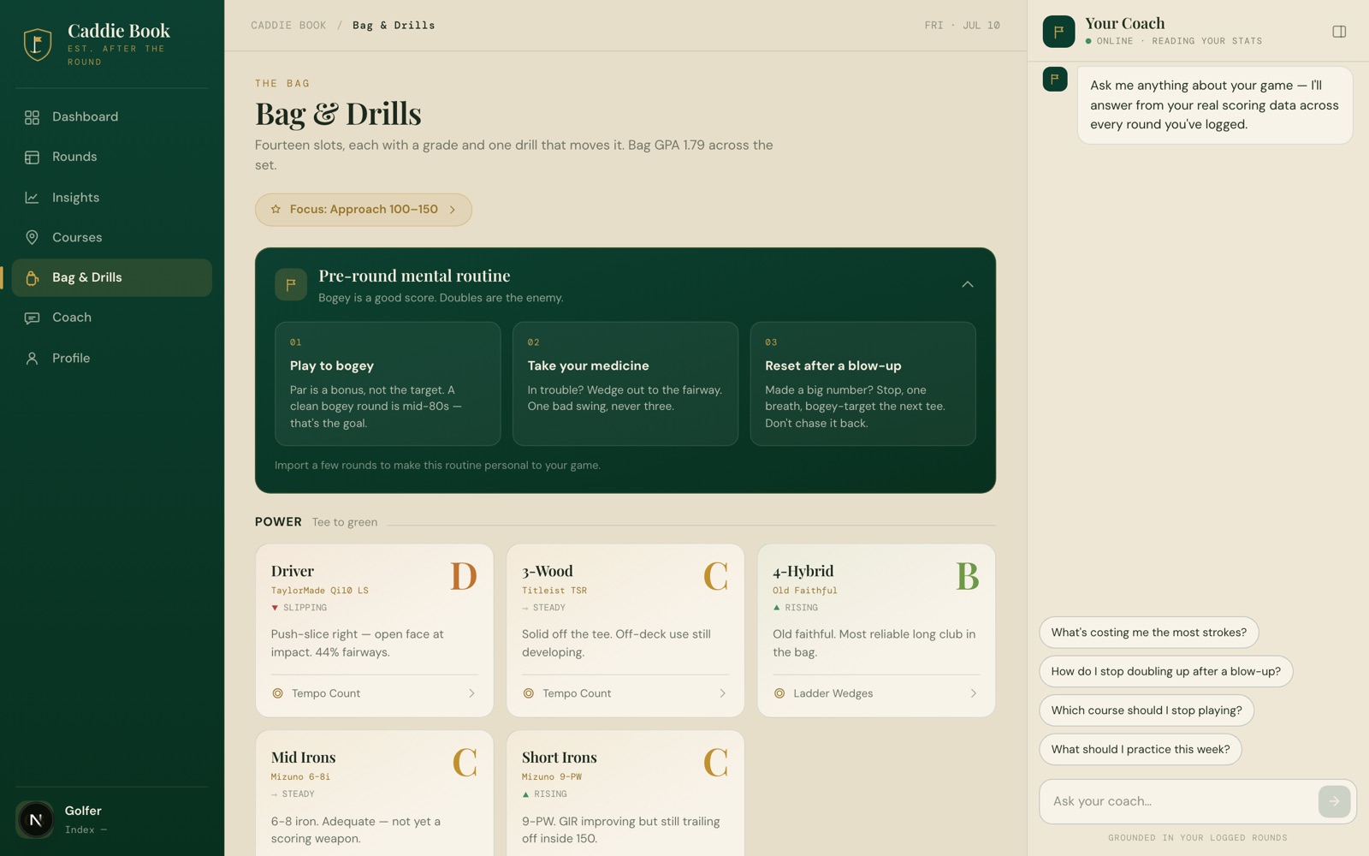Image resolution: width=1369 pixels, height=856 pixels.
Task: Open the Ladder Wedges drill
Action: click(x=875, y=693)
